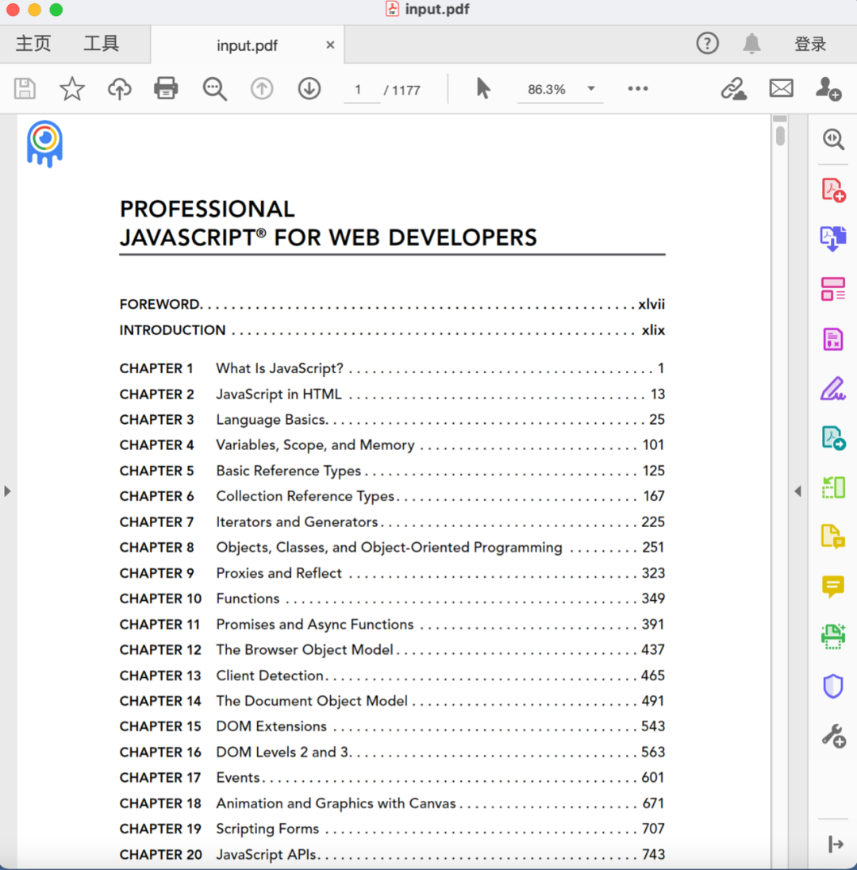Jump to Chapter 3 Language Basics
The width and height of the screenshot is (857, 870).
click(392, 419)
